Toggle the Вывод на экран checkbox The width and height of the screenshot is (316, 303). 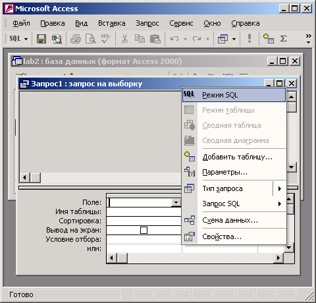[144, 230]
